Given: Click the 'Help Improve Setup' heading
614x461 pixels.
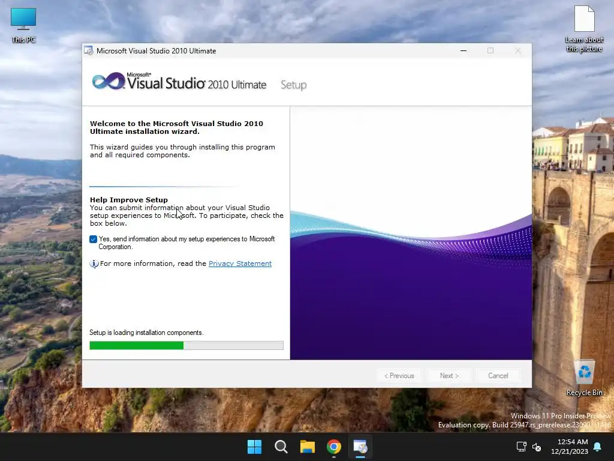Looking at the screenshot, I should (129, 200).
